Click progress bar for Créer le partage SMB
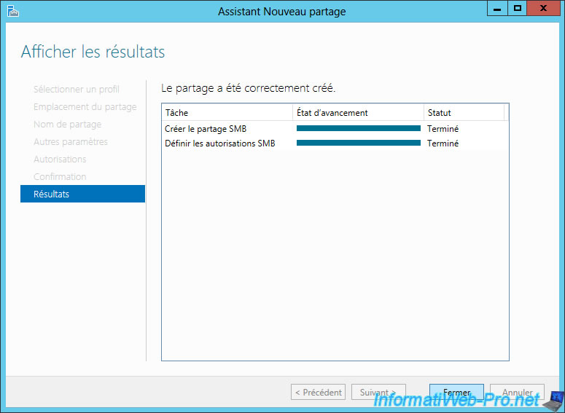 359,128
